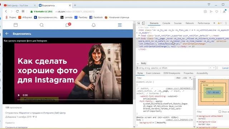Open DOM Breakpoints pane tab
Viewport: 229px width, 129px height.
pyautogui.click(x=172, y=73)
